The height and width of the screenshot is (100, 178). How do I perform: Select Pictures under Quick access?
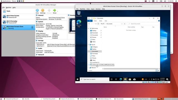point(94,37)
